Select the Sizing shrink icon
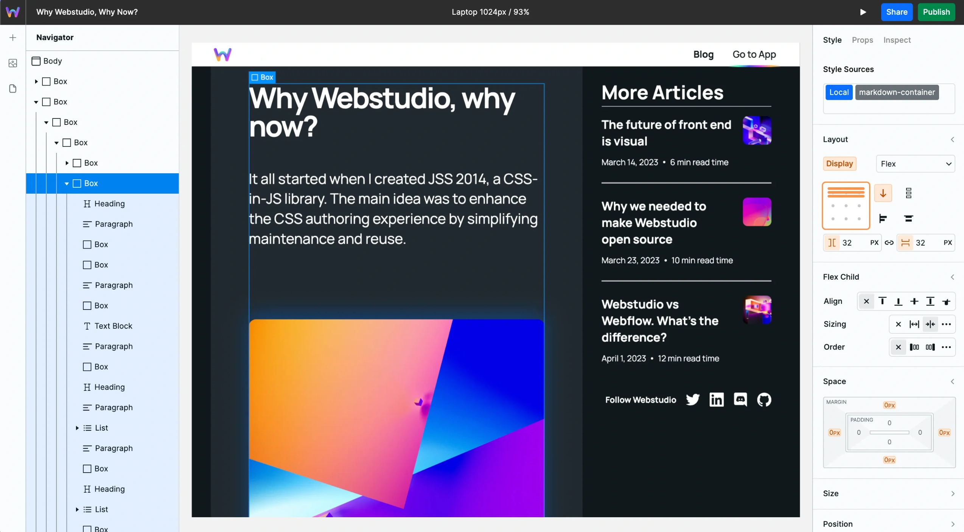The image size is (964, 532). tap(930, 324)
